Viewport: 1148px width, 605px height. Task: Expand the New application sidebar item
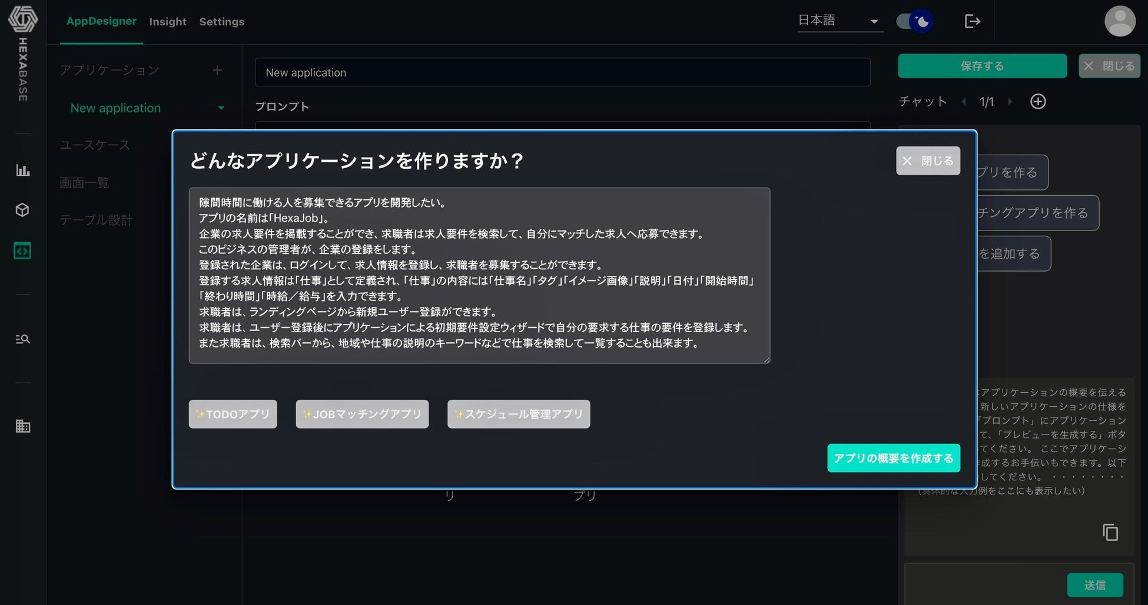[x=221, y=108]
